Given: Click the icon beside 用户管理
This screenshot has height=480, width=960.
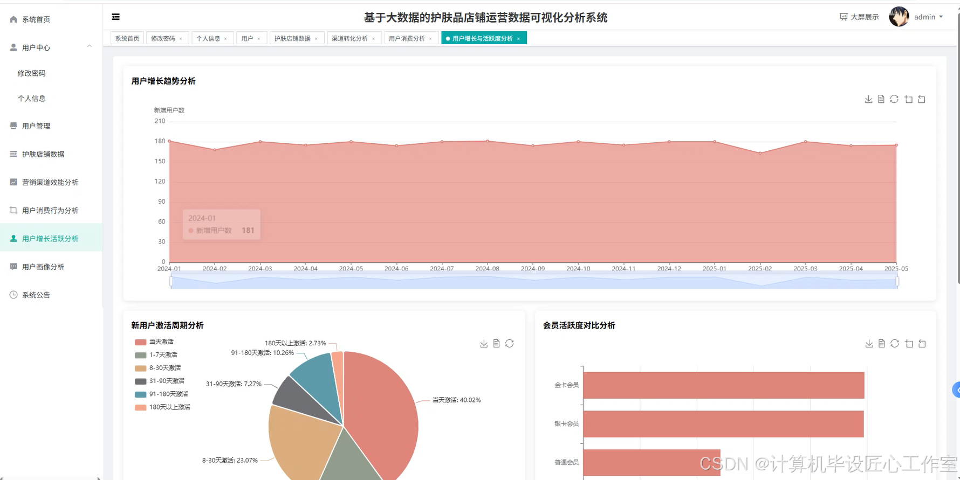Looking at the screenshot, I should [x=13, y=126].
